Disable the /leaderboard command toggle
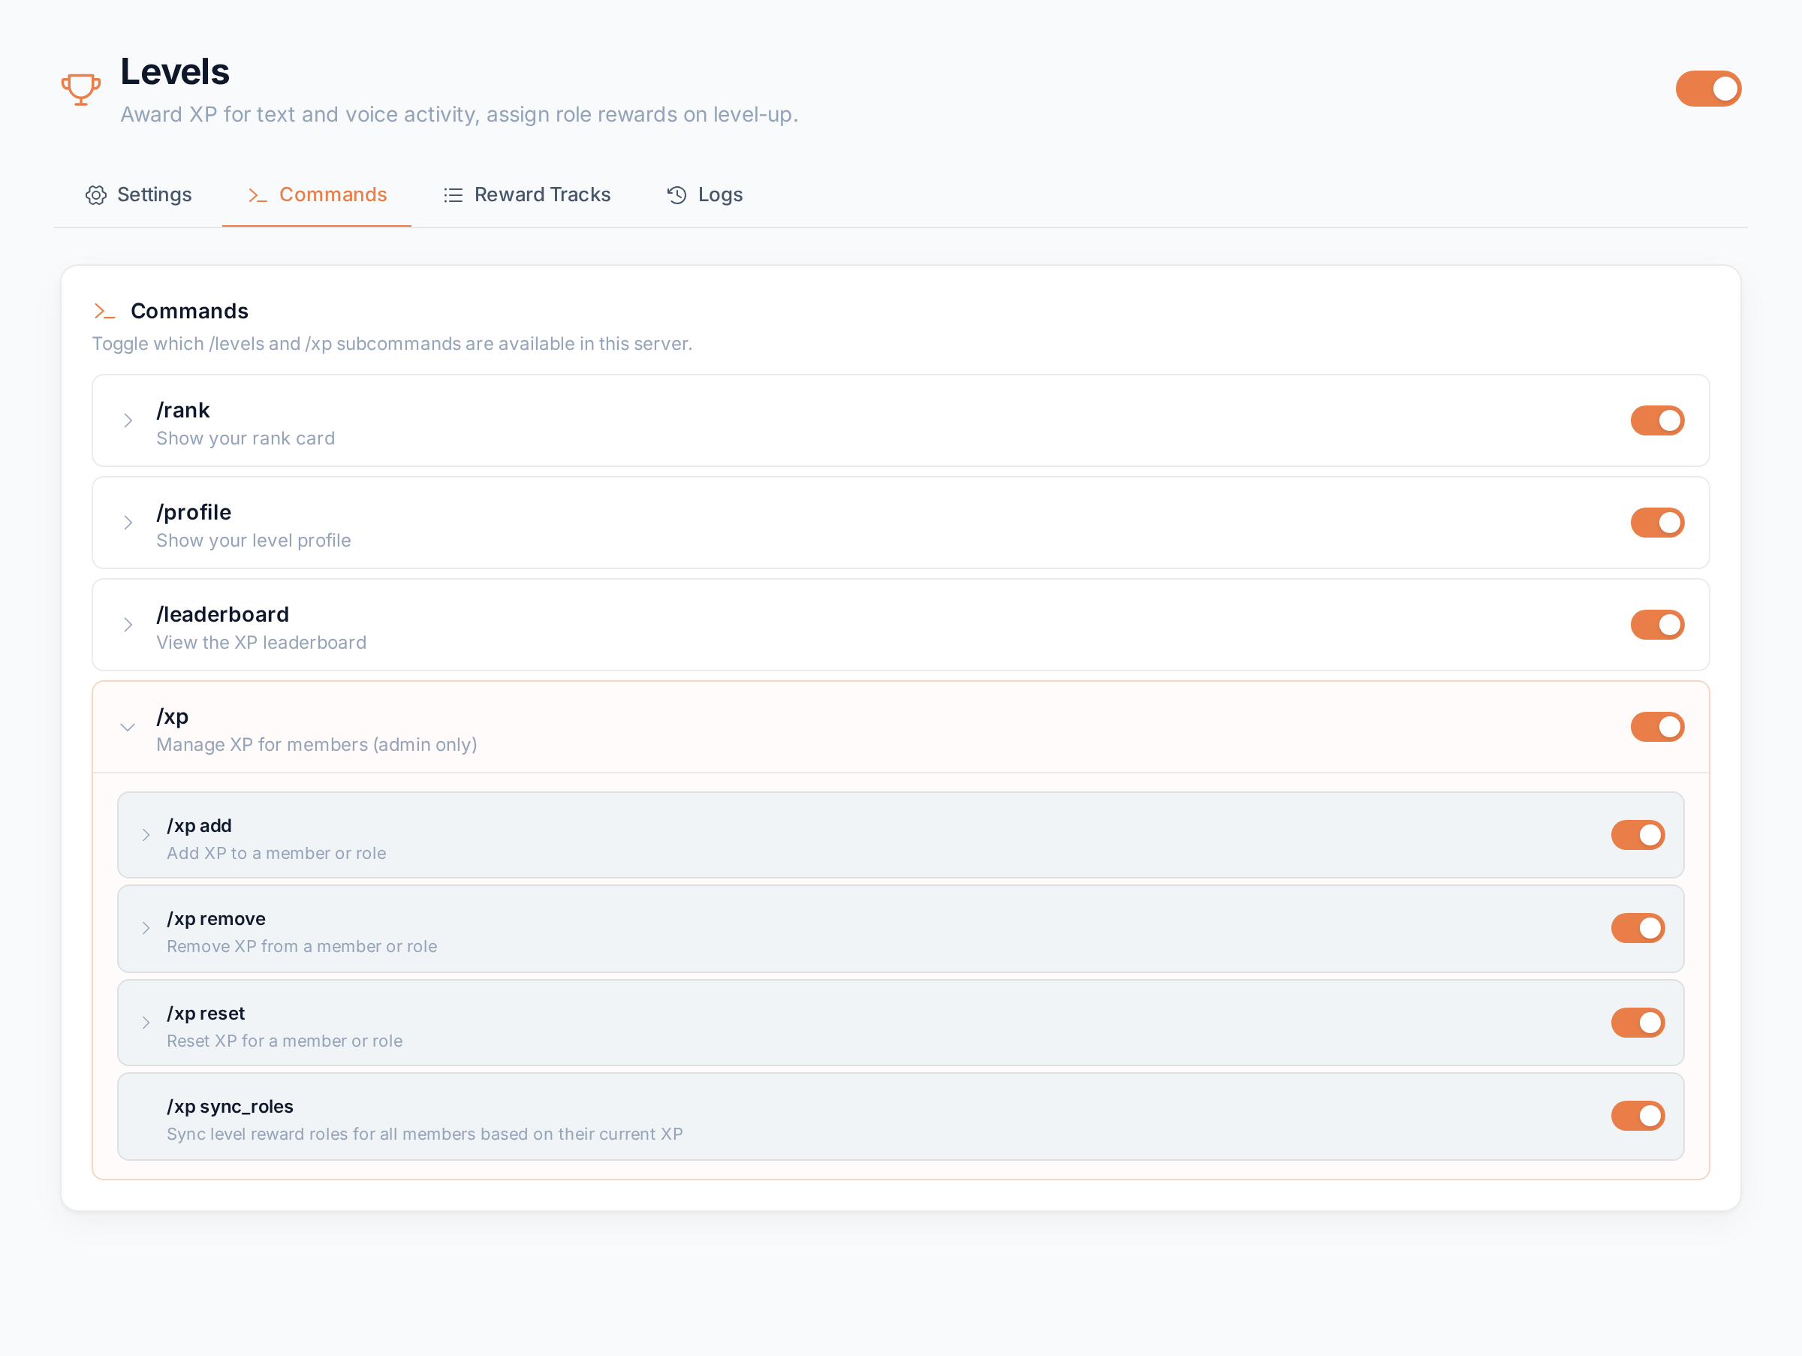The image size is (1802, 1356). 1657,625
